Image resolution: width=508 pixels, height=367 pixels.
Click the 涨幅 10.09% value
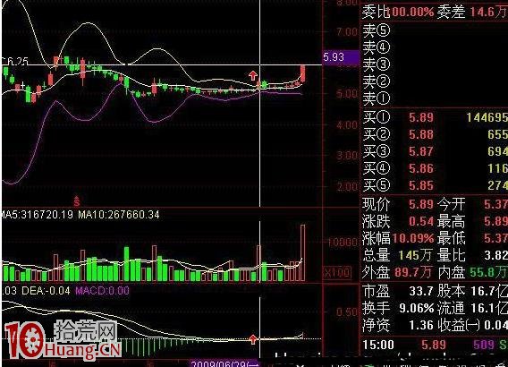click(x=412, y=239)
